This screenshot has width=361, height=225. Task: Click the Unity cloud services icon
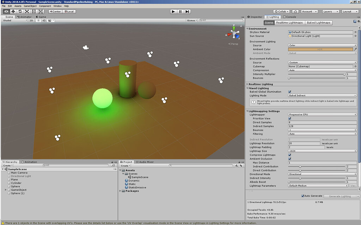pos(295,11)
